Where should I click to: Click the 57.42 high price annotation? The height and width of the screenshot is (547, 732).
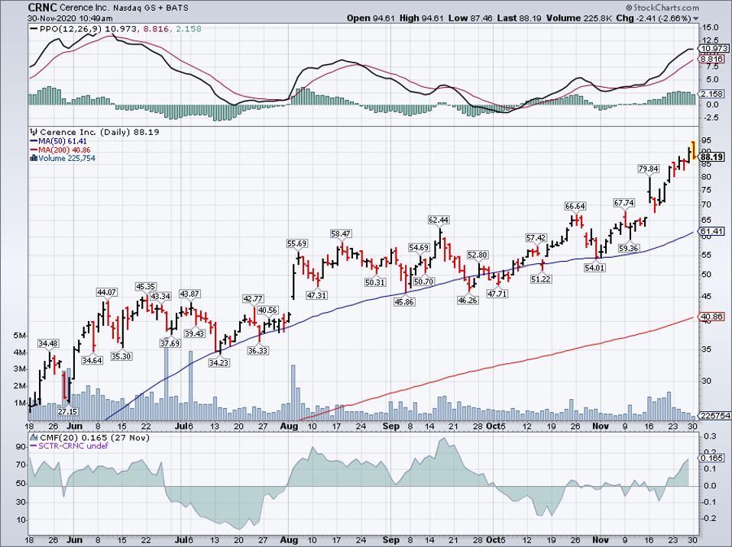click(x=536, y=238)
